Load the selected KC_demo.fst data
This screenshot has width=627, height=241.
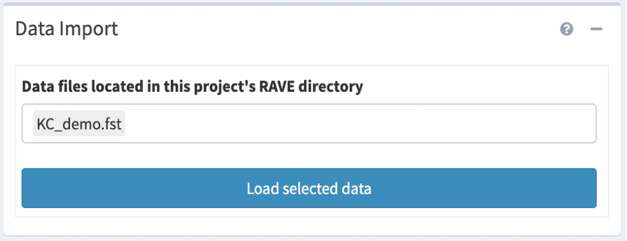309,188
